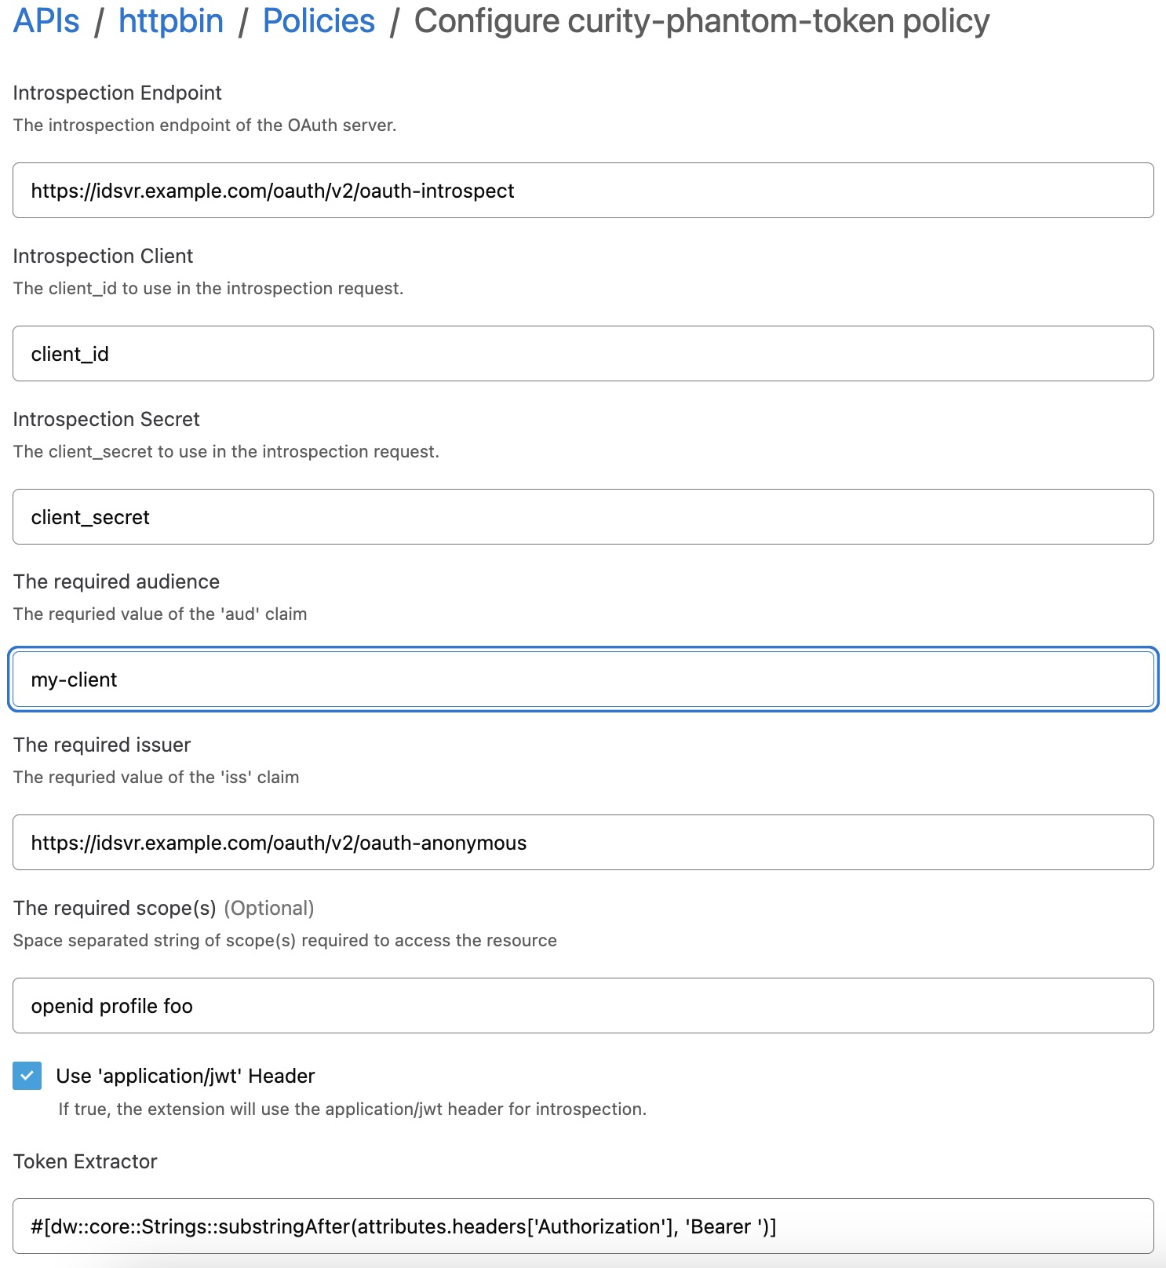Select the Introspection Secret input field
1166x1268 pixels.
[583, 517]
